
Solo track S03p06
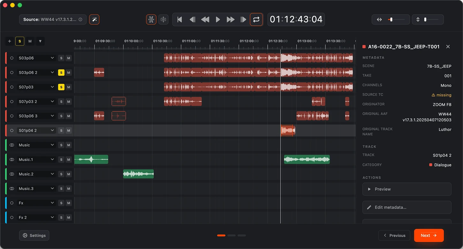coord(61,58)
